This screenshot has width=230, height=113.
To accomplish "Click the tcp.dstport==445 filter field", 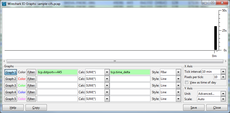I will pyautogui.click(x=57, y=72).
